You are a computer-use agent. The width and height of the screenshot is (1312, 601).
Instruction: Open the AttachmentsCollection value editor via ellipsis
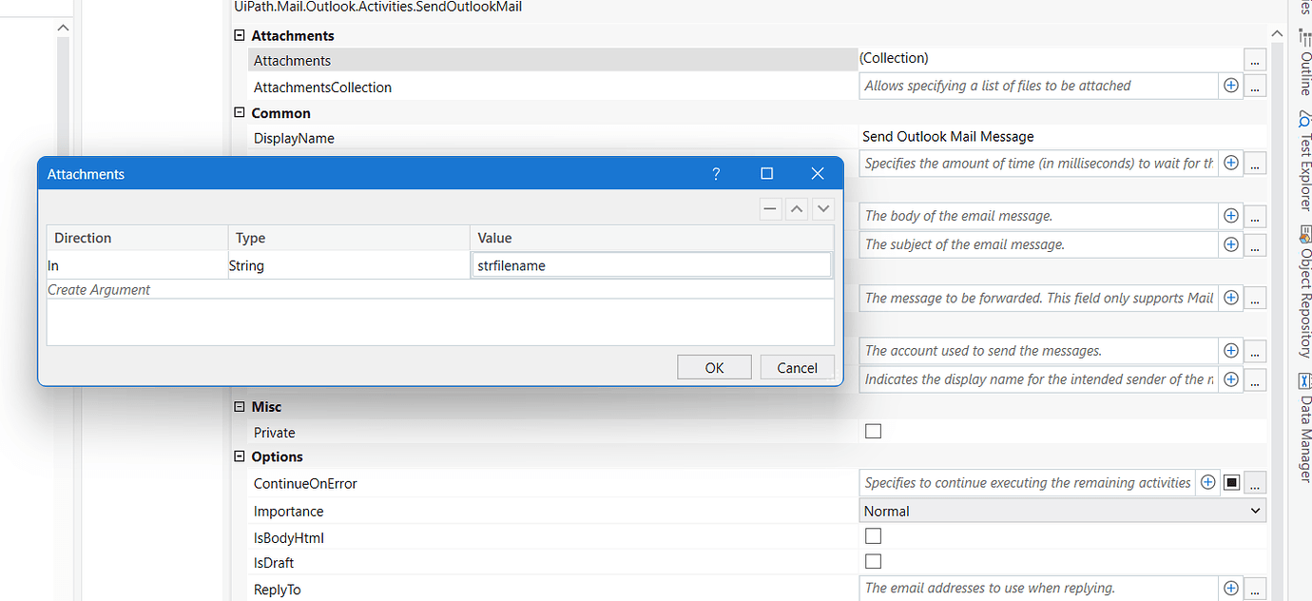click(1255, 86)
